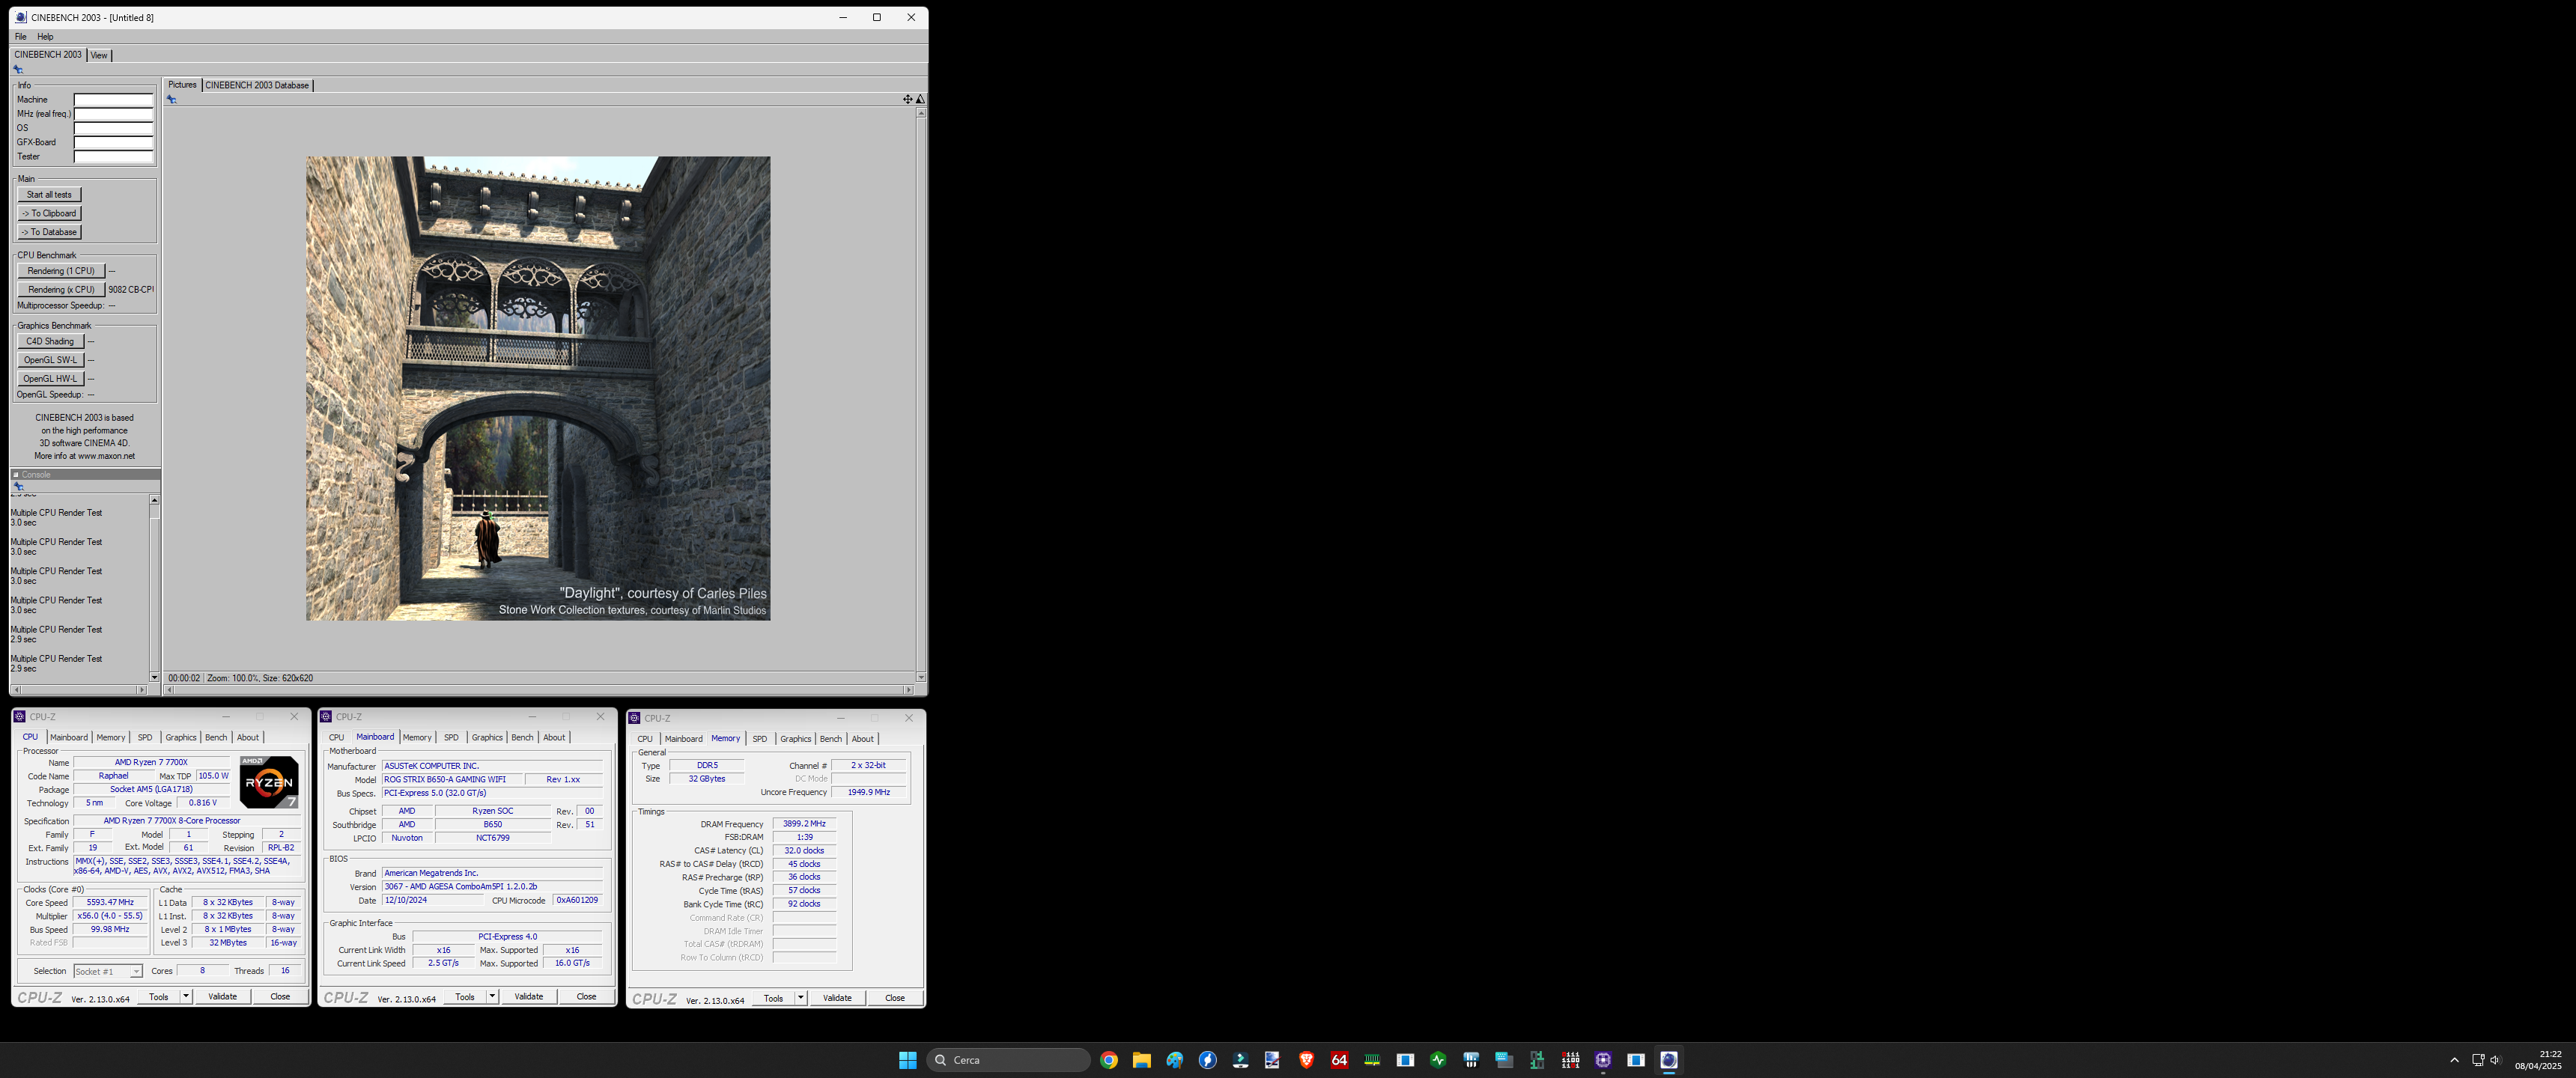Start the OpenGL HW-L test

(50, 379)
